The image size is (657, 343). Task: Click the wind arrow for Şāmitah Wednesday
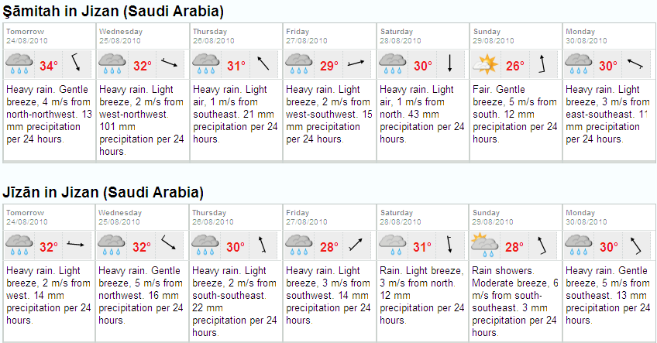[x=169, y=63]
